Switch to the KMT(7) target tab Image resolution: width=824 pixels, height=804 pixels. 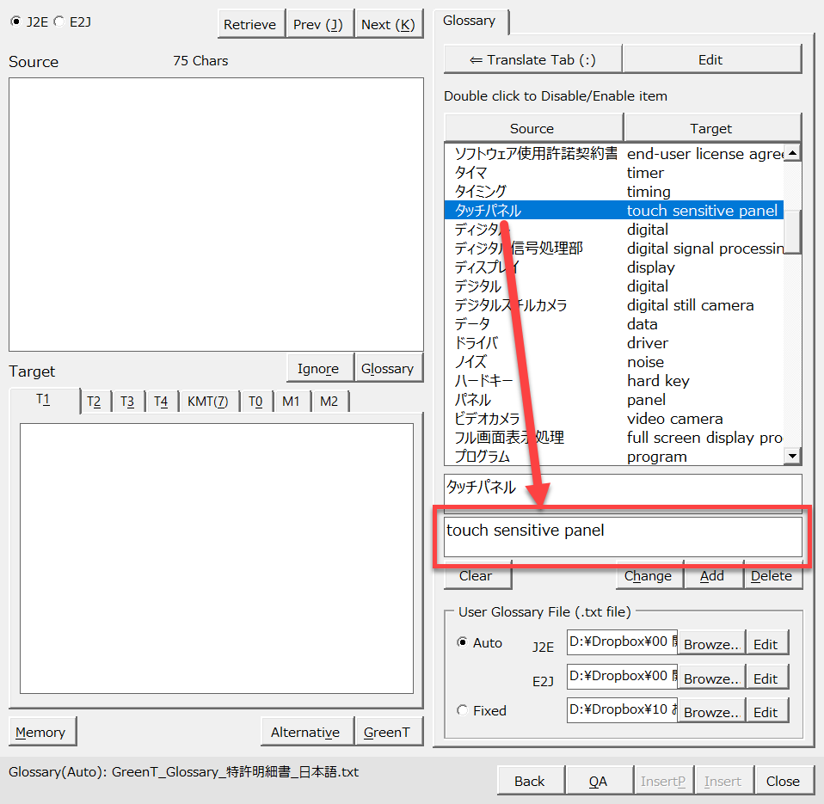click(207, 402)
